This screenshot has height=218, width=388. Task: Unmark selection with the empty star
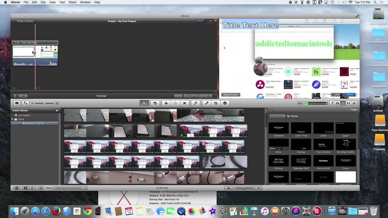tap(175, 103)
